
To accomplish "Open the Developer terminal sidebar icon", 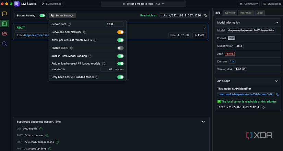I will coord(4,24).
